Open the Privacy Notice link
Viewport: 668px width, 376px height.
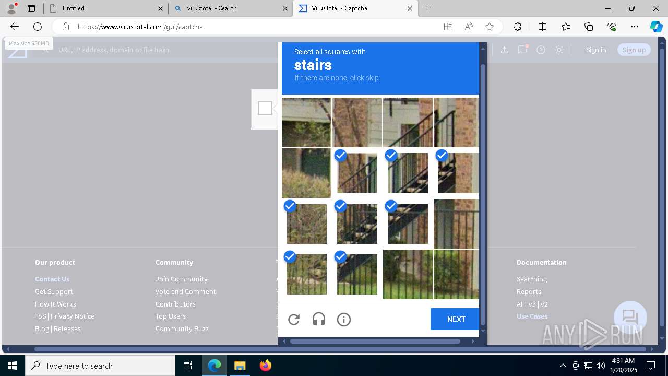(73, 316)
